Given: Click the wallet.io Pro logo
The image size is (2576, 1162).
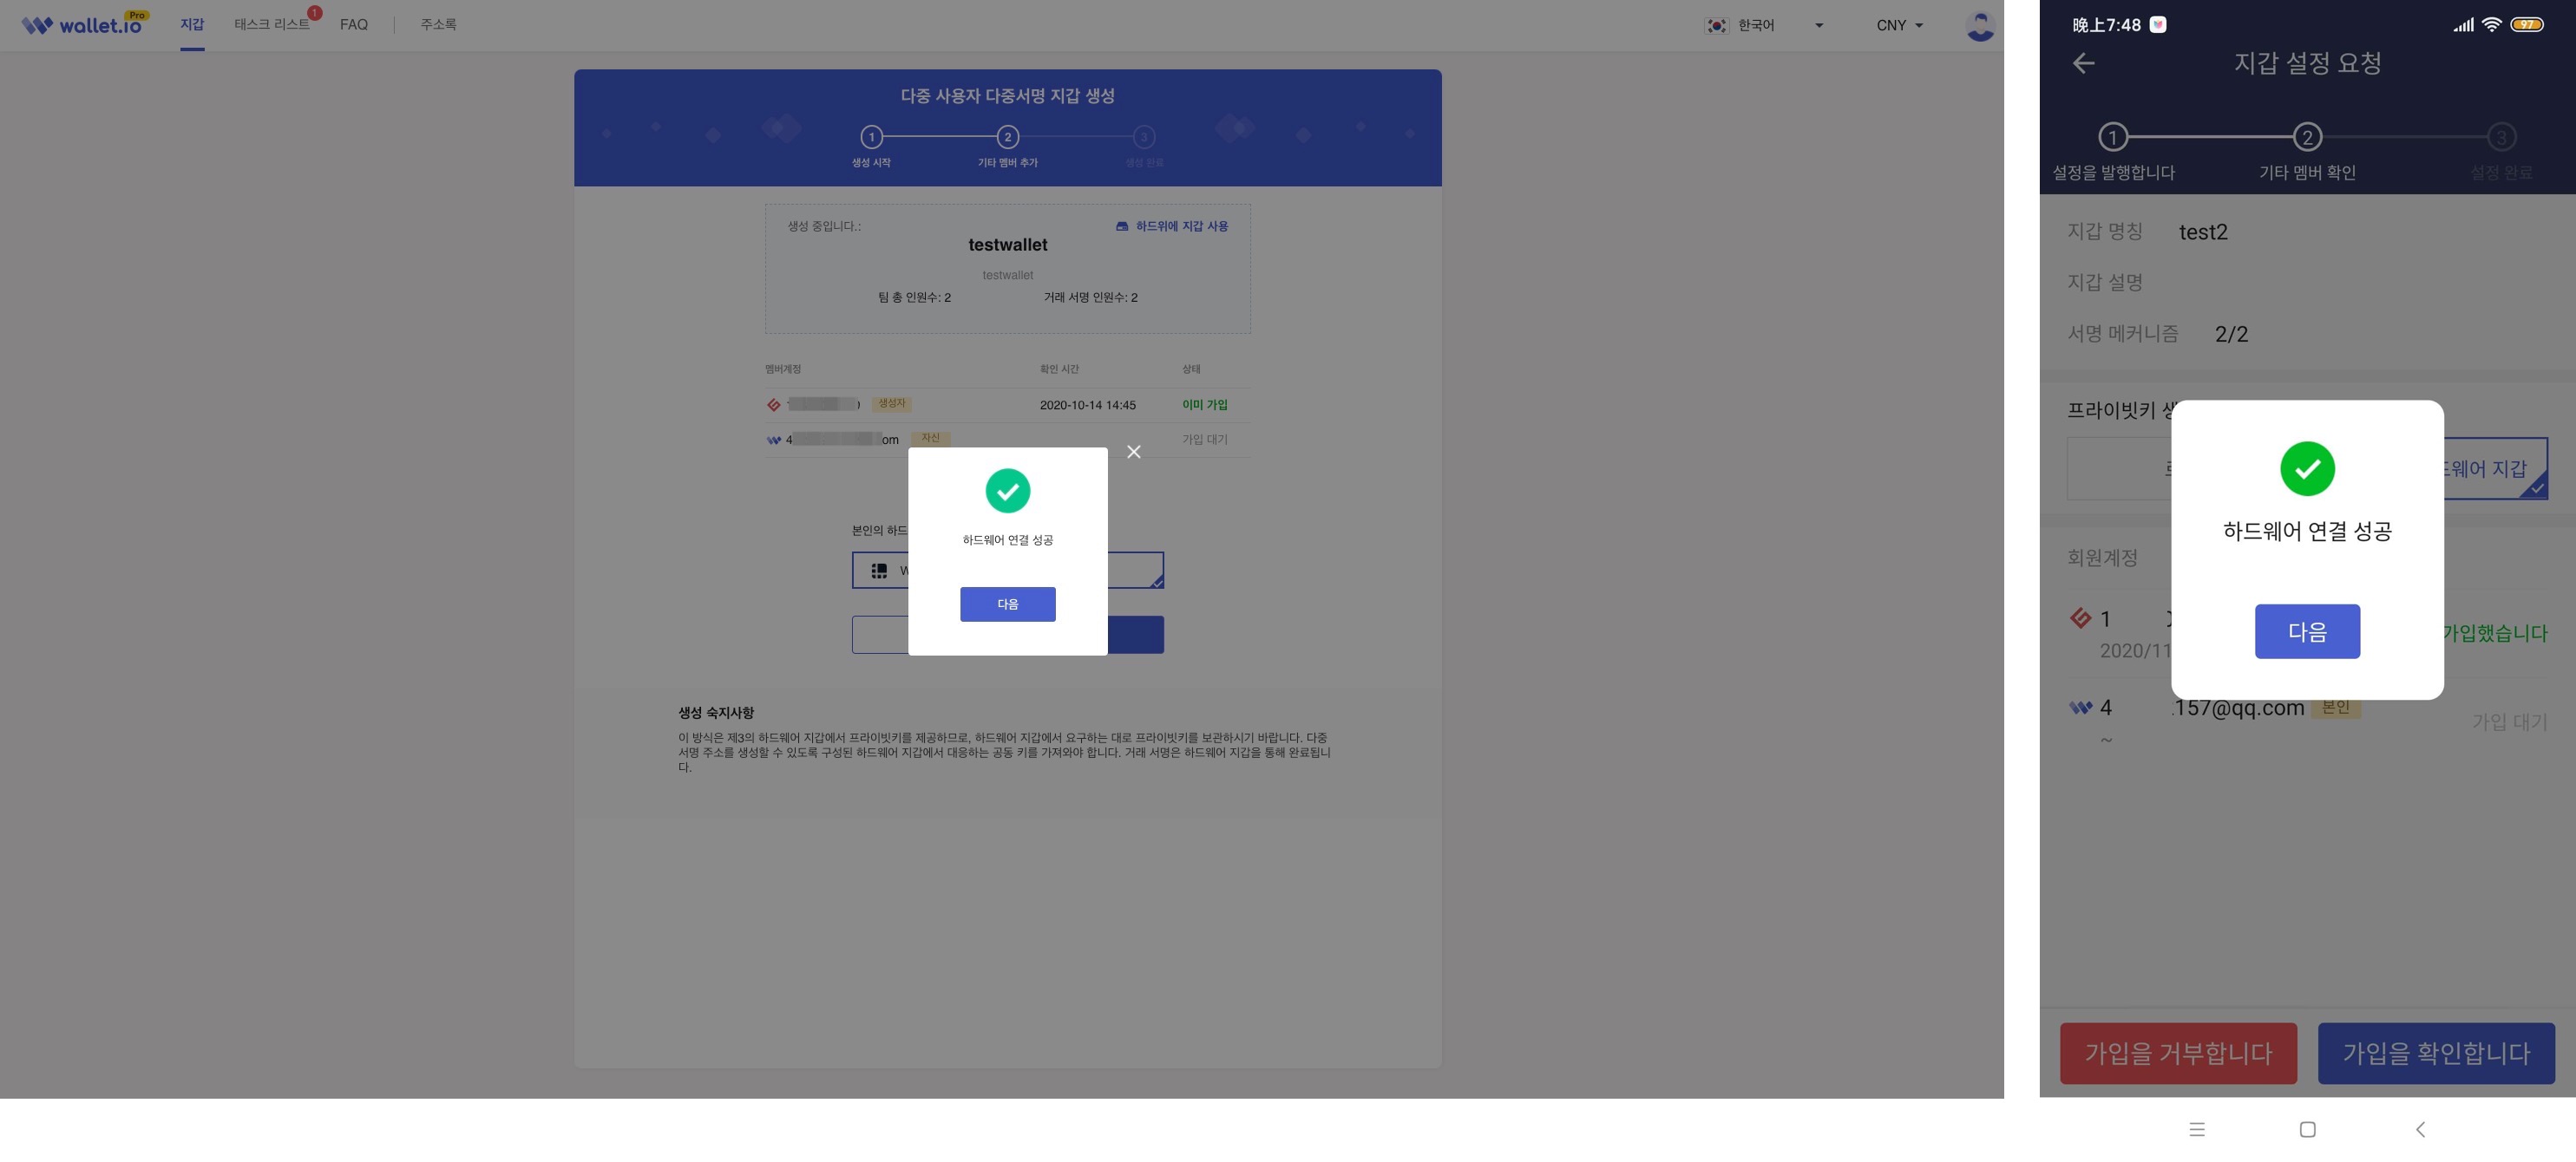Looking at the screenshot, I should (85, 24).
